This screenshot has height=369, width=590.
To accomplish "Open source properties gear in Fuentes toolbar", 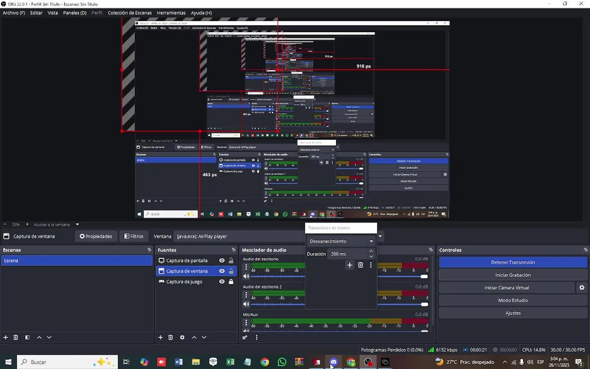I will pos(182,337).
